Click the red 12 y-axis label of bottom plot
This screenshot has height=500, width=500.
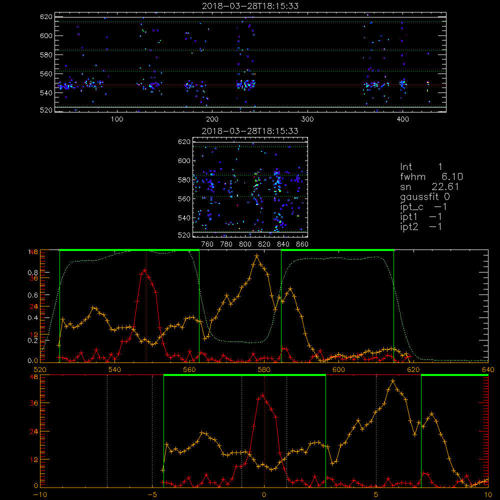pos(34,460)
